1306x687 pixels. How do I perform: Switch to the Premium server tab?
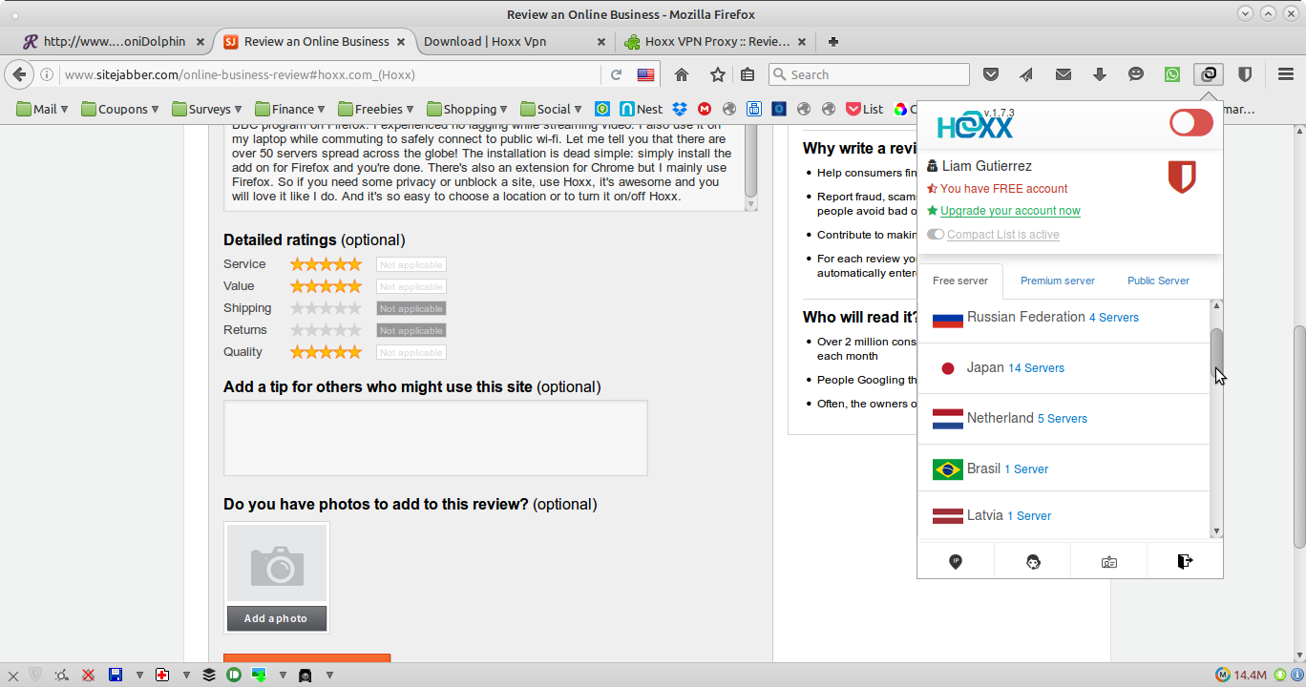pos(1057,281)
